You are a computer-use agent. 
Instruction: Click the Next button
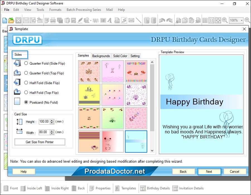pyautogui.click(x=209, y=172)
